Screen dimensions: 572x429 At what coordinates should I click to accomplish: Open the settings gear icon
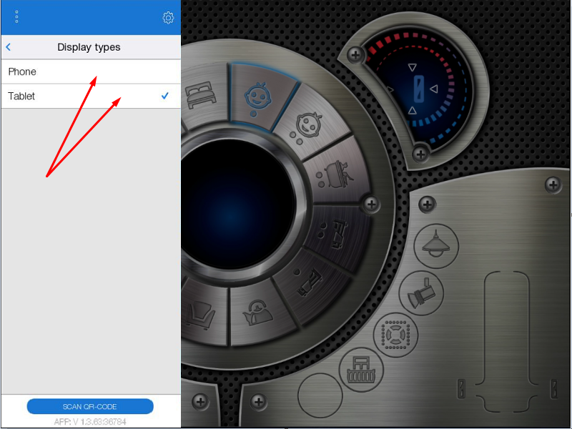coord(168,17)
